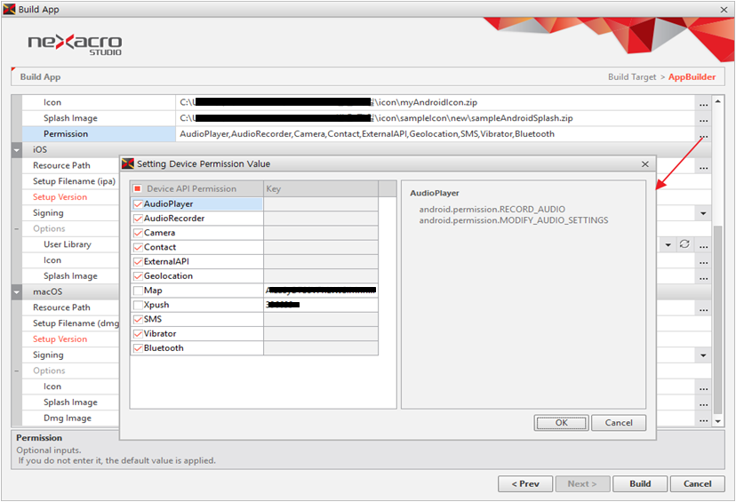Click Cancel in the permission dialog
736x502 pixels.
(x=618, y=423)
